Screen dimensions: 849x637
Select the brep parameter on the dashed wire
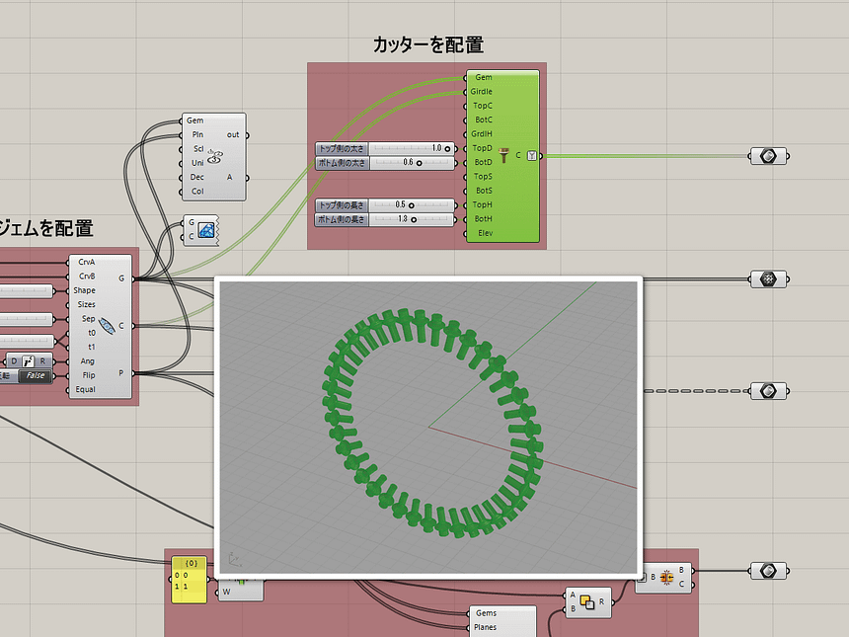pyautogui.click(x=768, y=390)
